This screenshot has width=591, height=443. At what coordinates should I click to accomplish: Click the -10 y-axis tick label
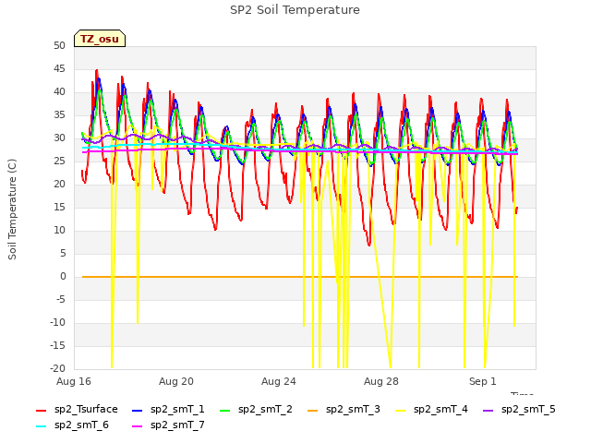(57, 323)
